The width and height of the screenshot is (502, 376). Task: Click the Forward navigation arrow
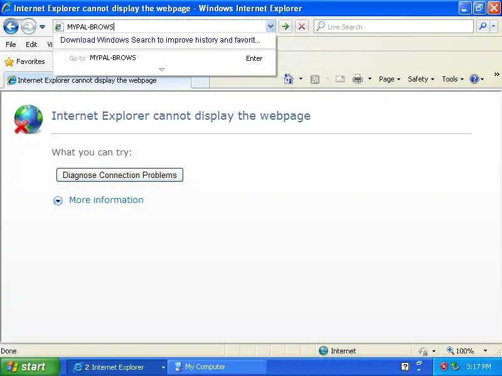coord(28,26)
